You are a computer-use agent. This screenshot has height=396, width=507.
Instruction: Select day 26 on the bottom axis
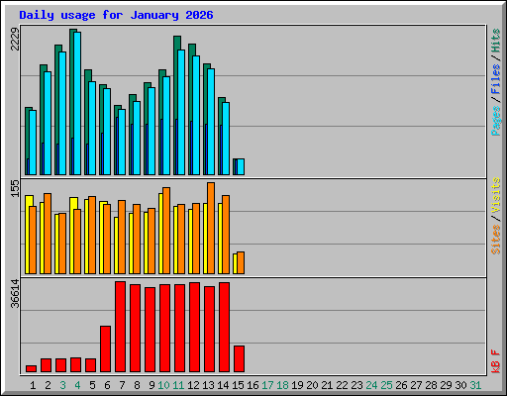[401, 385]
